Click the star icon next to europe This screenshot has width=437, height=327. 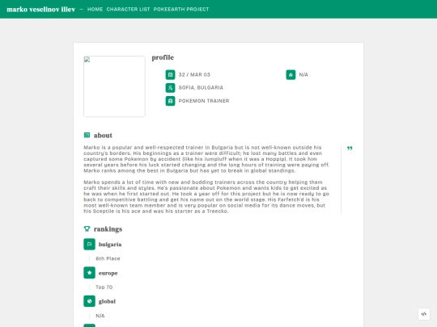tap(90, 273)
